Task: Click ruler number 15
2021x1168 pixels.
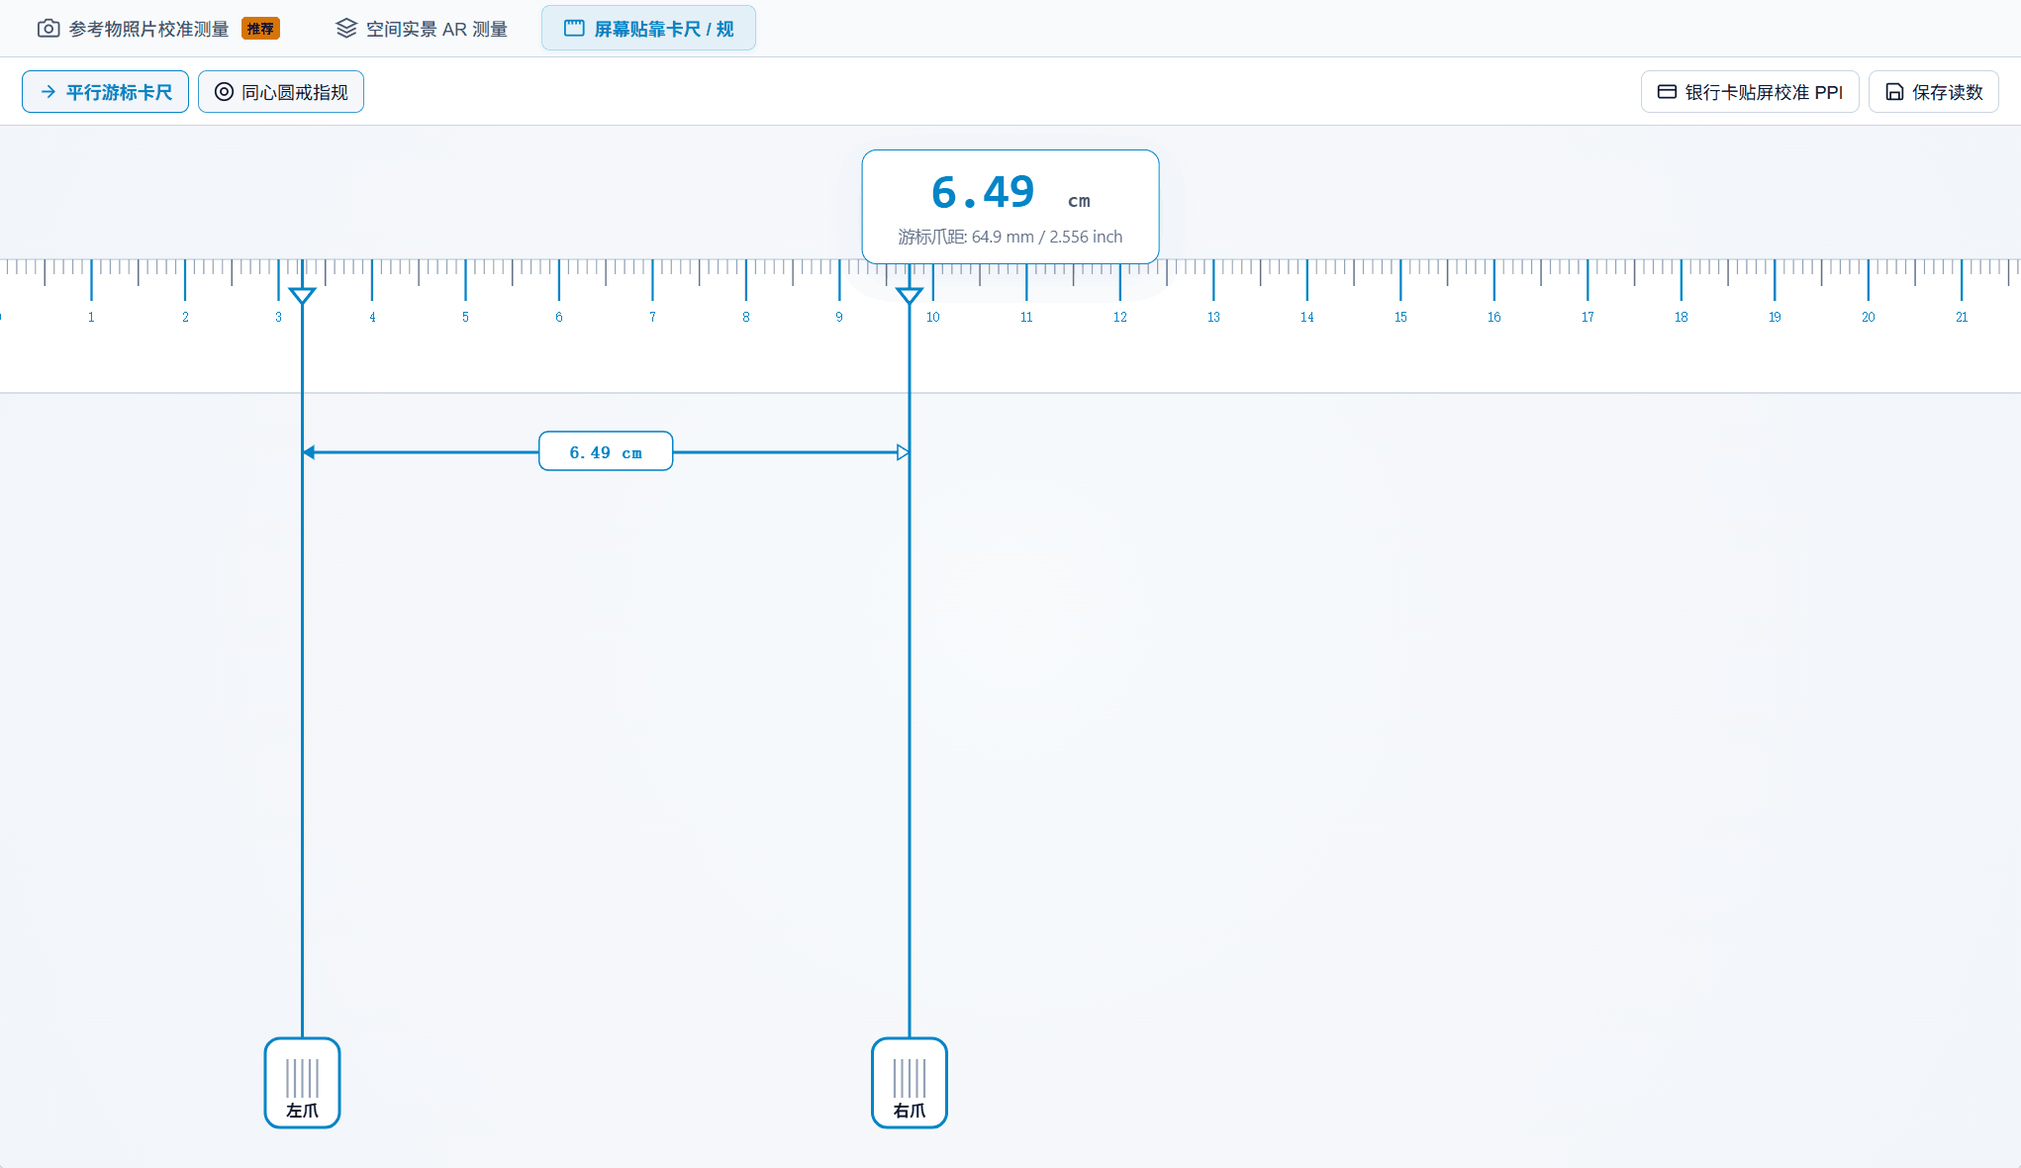Action: click(1400, 317)
